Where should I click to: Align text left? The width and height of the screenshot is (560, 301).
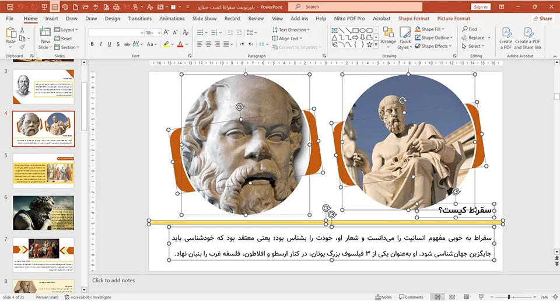[x=199, y=44]
